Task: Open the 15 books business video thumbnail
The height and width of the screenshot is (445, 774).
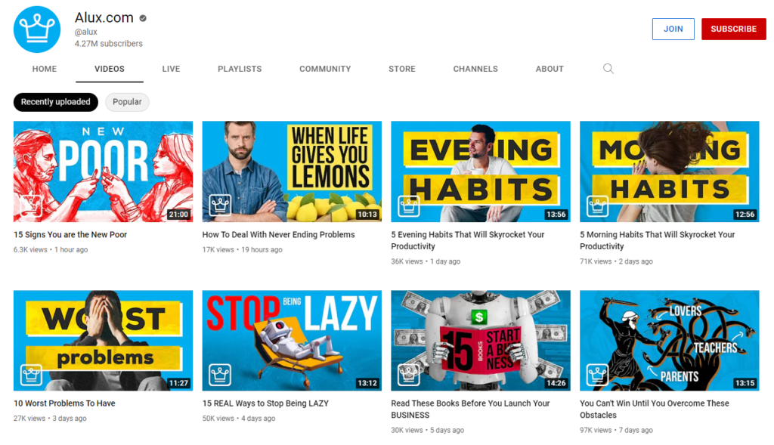Action: pos(480,340)
